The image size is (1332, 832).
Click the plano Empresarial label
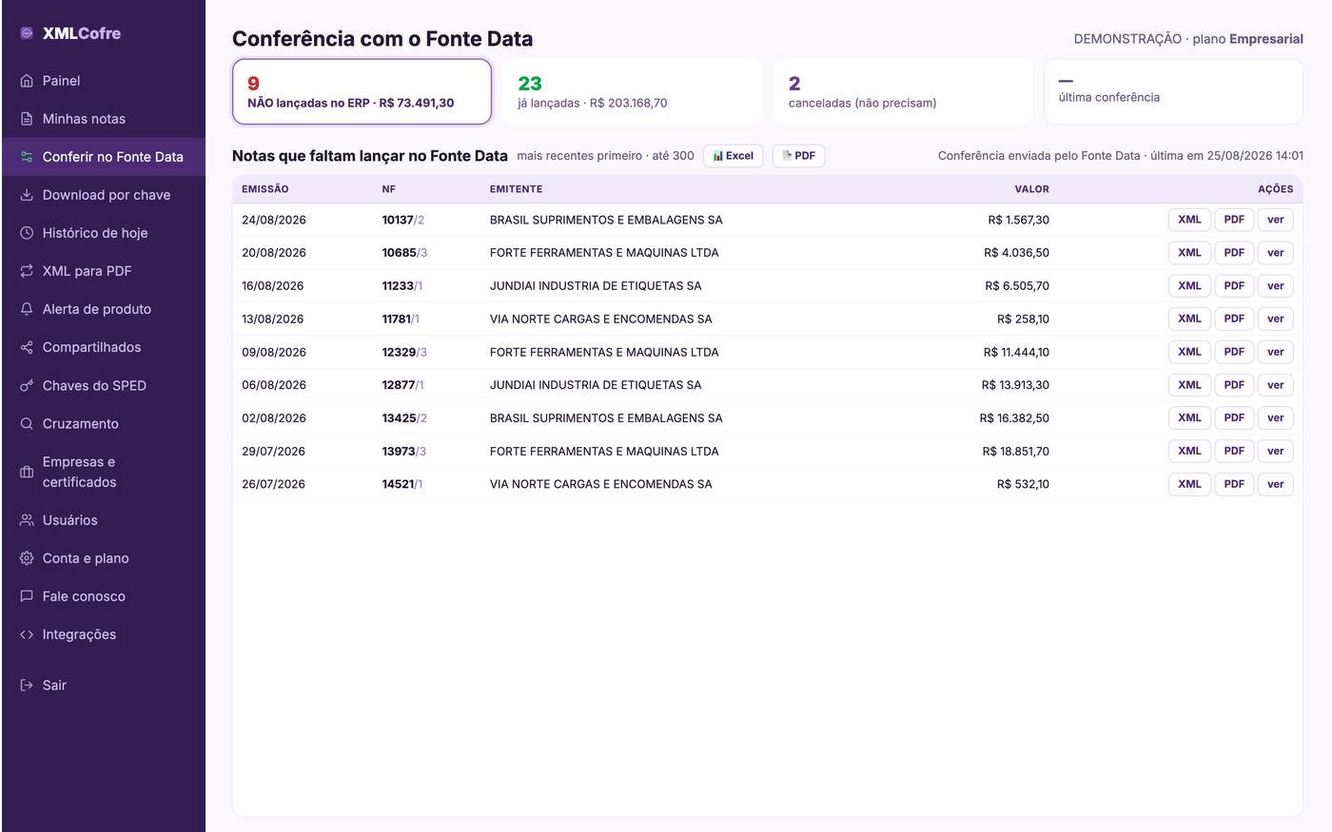coord(1247,39)
